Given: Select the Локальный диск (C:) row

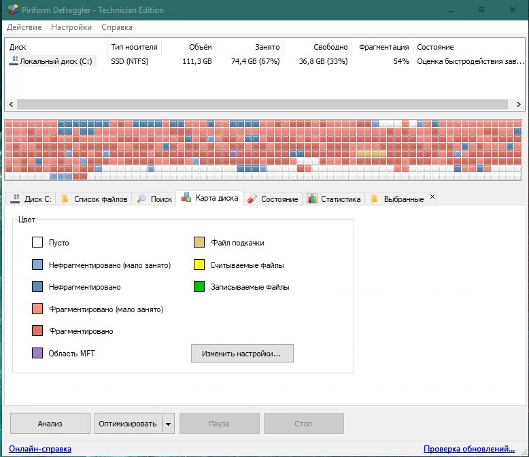Looking at the screenshot, I should point(264,61).
